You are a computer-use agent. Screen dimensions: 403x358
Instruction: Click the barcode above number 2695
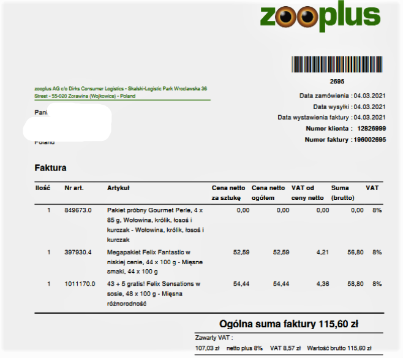pos(337,66)
